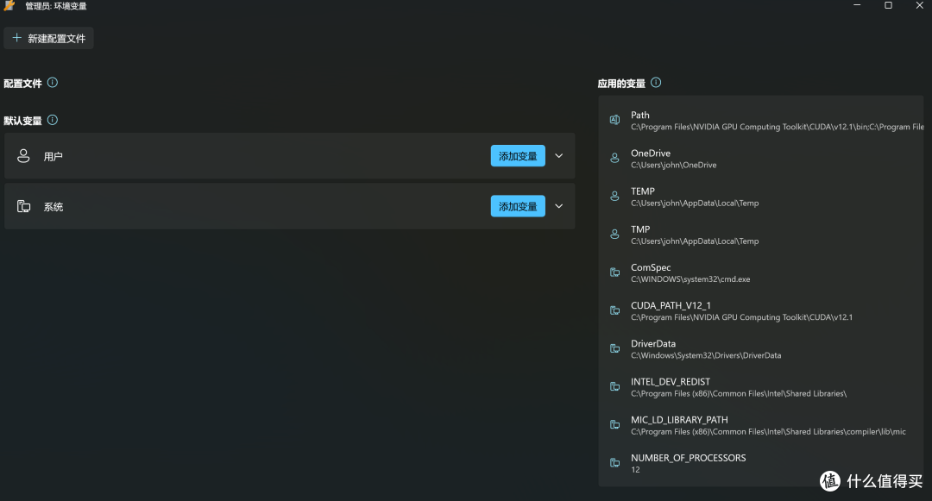932x501 pixels.
Task: Select the TMP variable entry
Action: click(759, 235)
